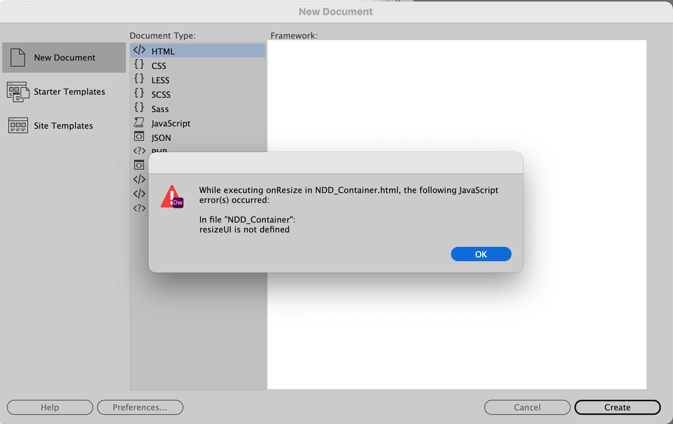
Task: Click the HTML code bracket icon
Action: 139,50
